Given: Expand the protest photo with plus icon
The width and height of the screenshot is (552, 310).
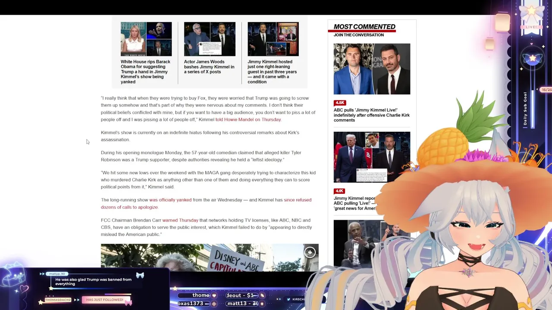Looking at the screenshot, I should [x=310, y=253].
